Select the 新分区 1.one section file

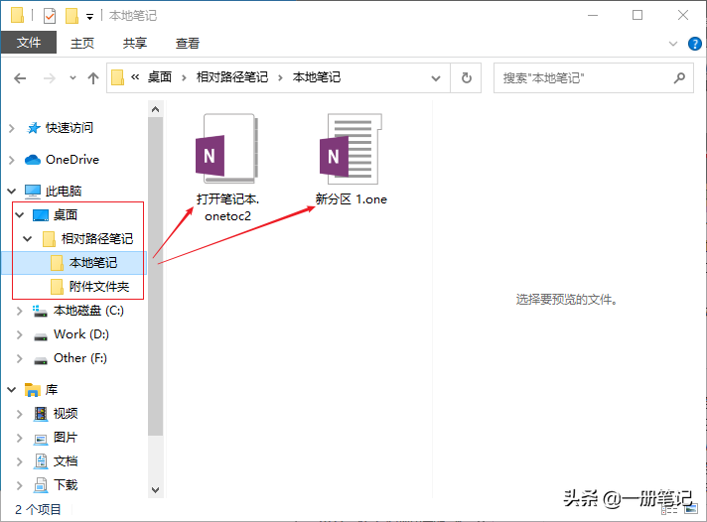click(352, 159)
